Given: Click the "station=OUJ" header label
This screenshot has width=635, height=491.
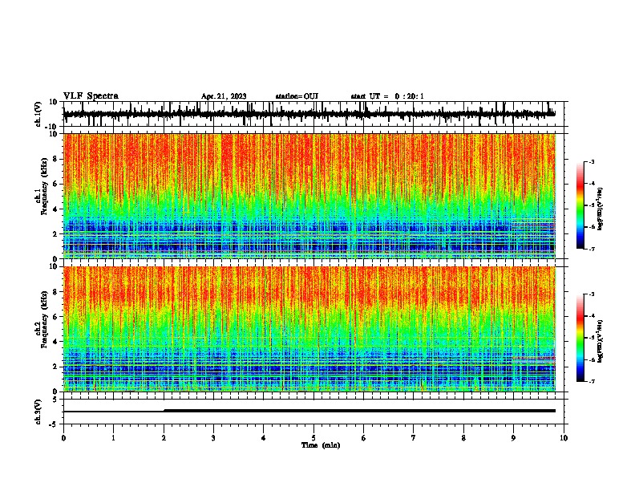Looking at the screenshot, I should (x=297, y=96).
